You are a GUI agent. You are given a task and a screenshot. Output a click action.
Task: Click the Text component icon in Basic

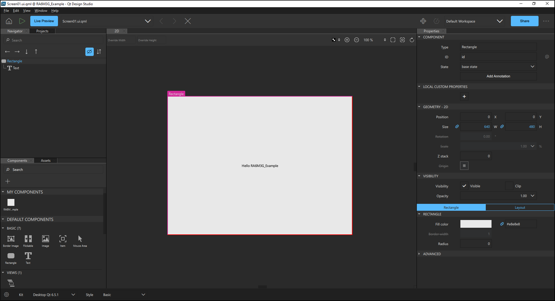coord(28,256)
